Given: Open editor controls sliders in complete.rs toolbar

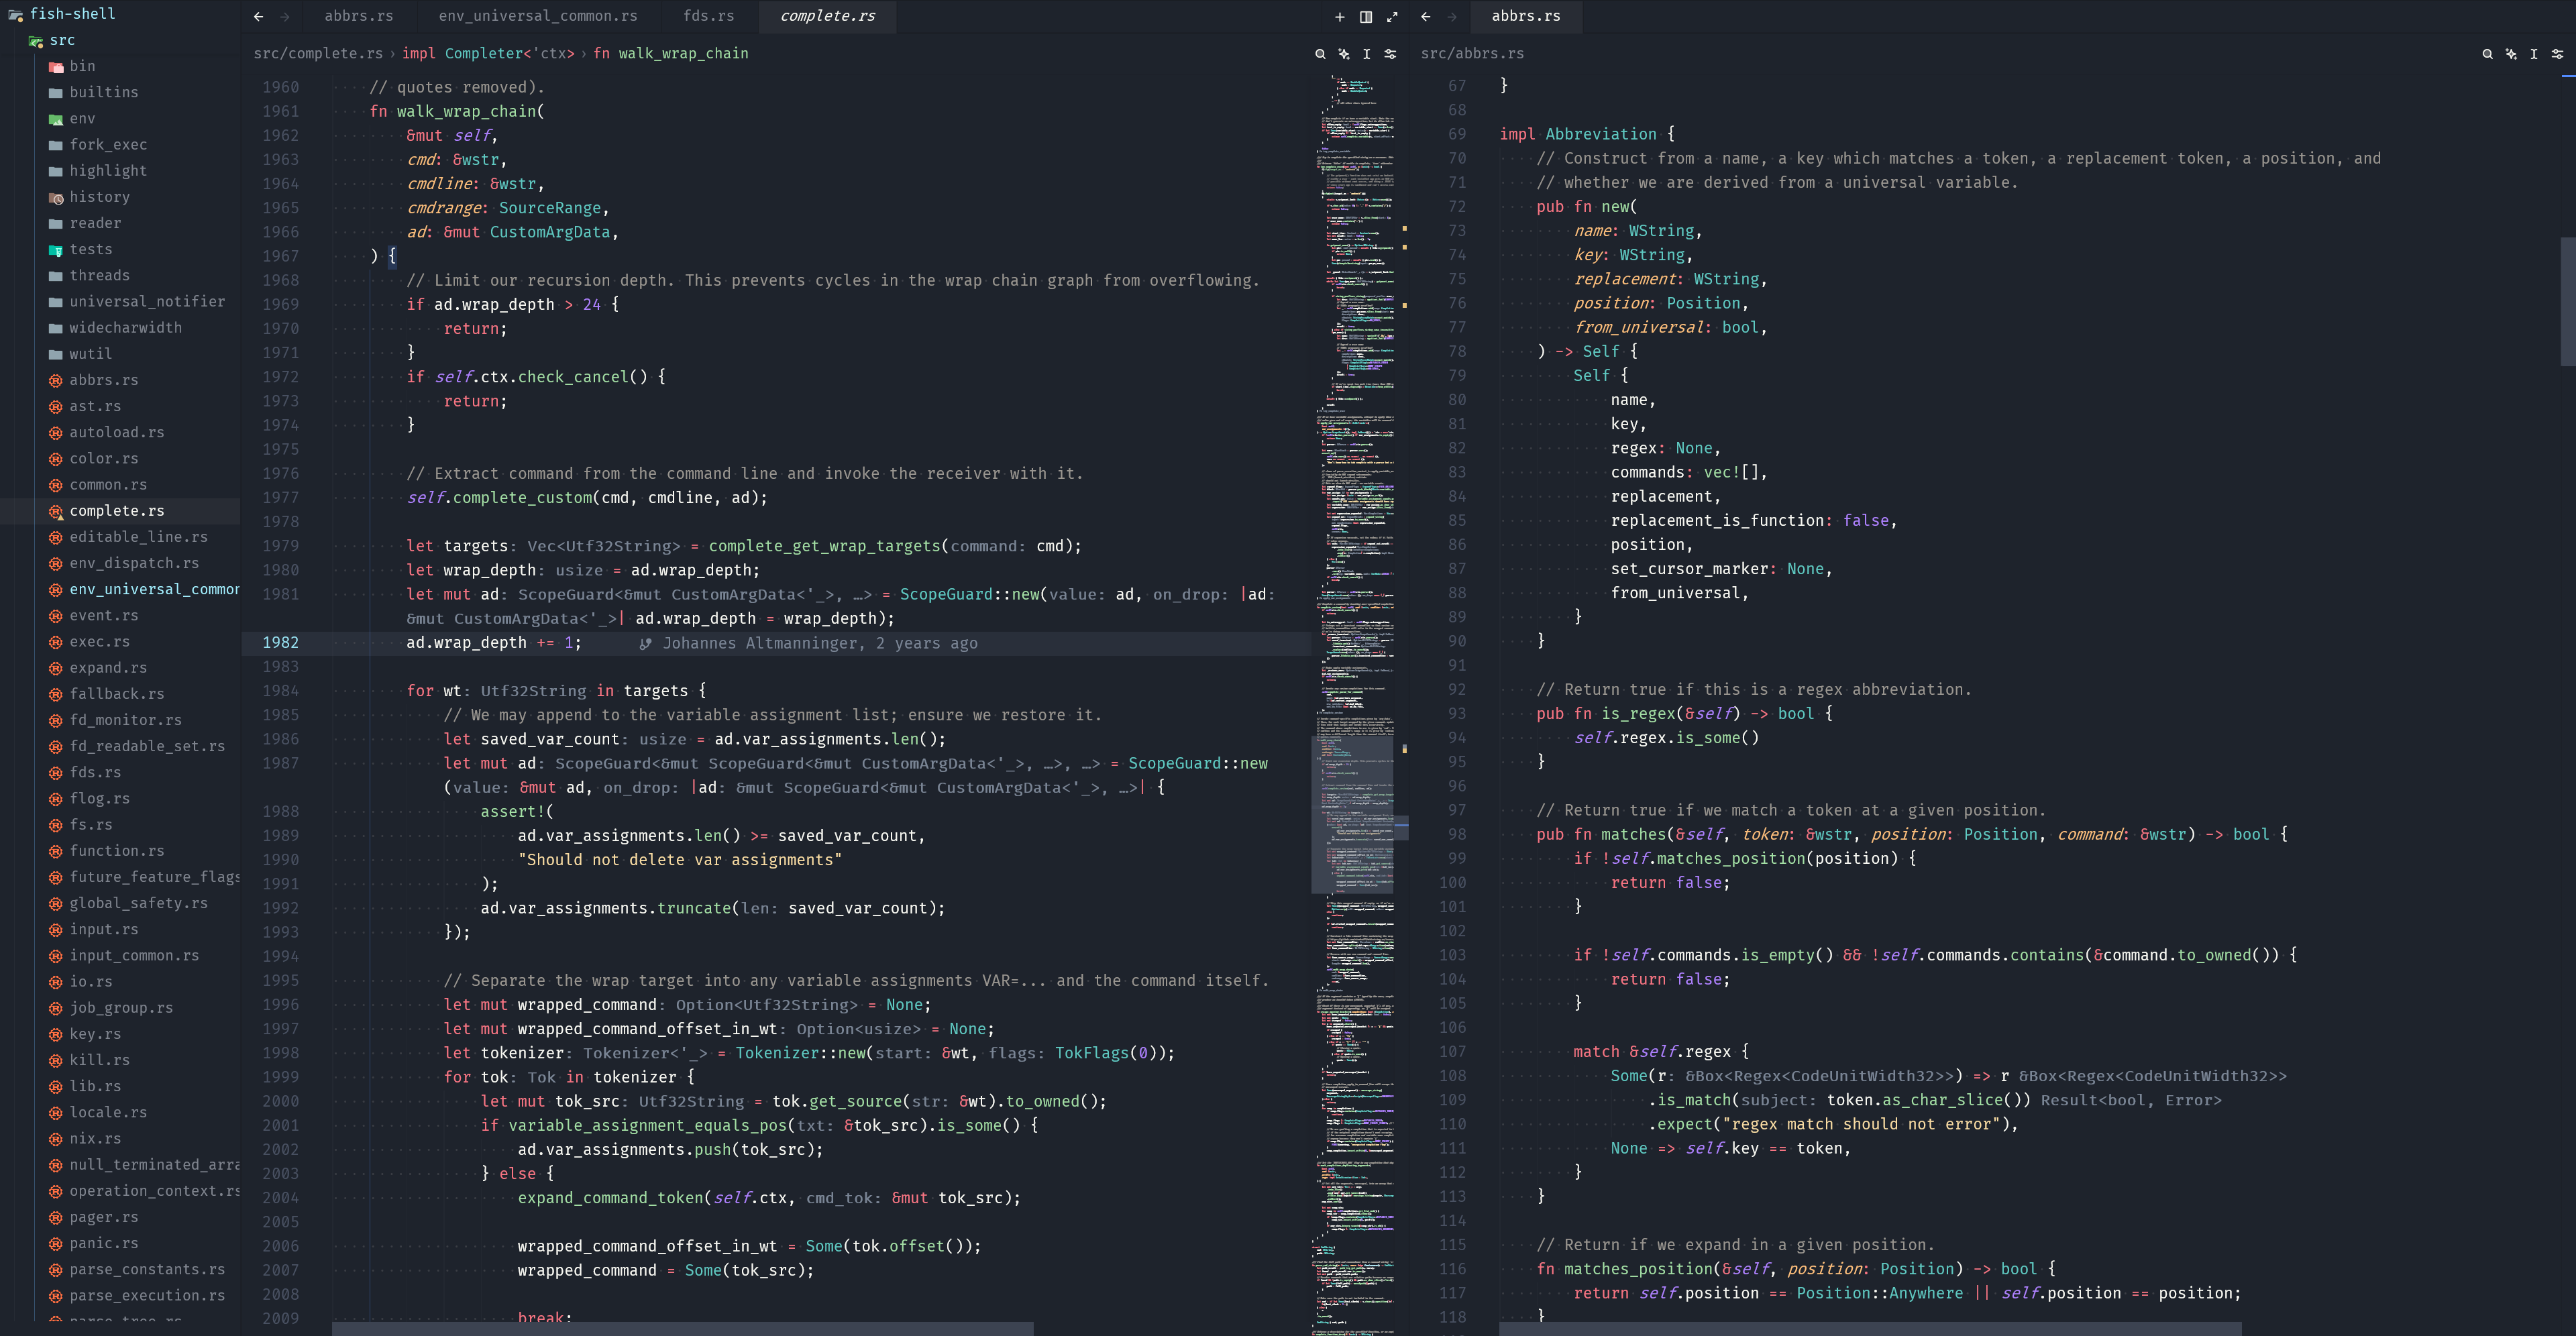Looking at the screenshot, I should coord(1391,54).
